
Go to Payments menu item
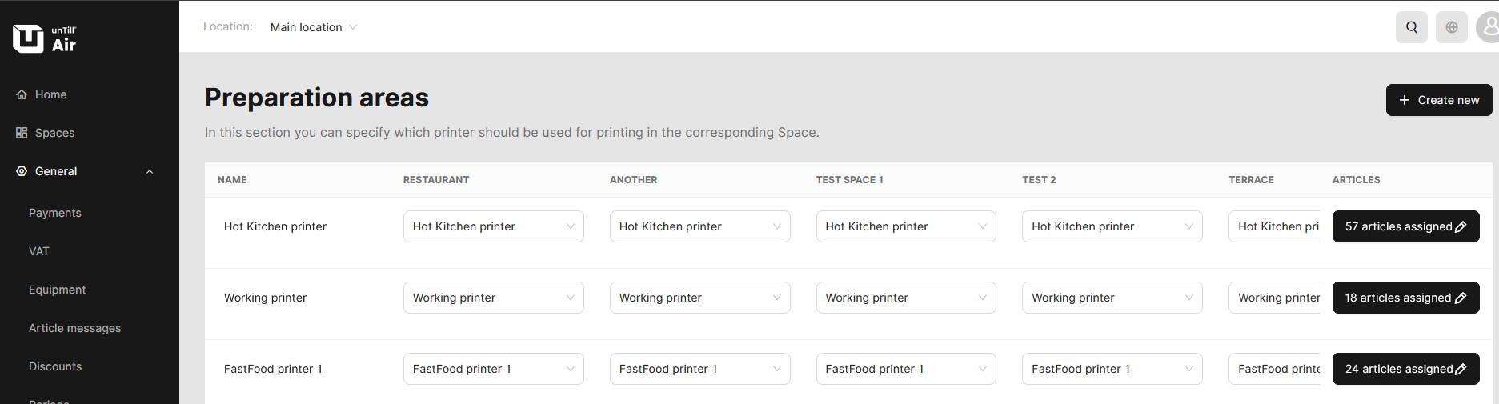tap(55, 213)
